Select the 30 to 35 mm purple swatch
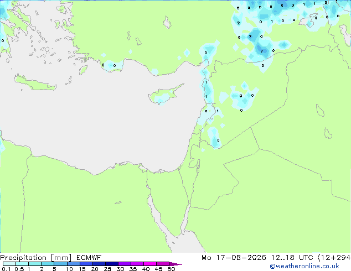This screenshot has width=351, height=271. pyautogui.click(x=125, y=264)
